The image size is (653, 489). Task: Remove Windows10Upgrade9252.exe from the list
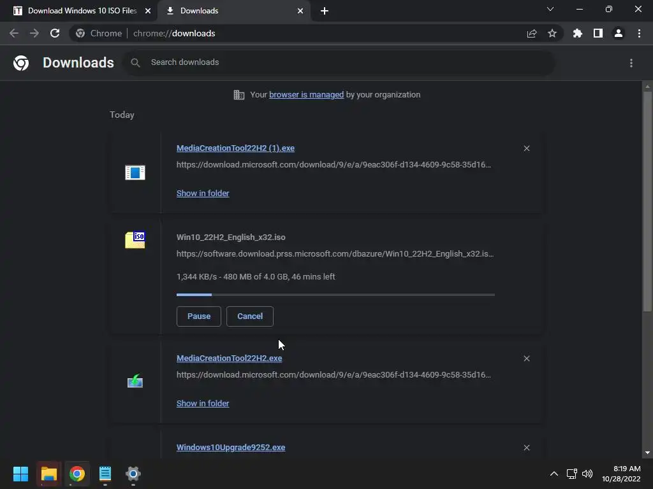(527, 448)
